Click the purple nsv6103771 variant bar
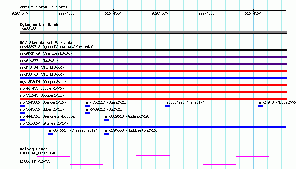 (x=153, y=64)
